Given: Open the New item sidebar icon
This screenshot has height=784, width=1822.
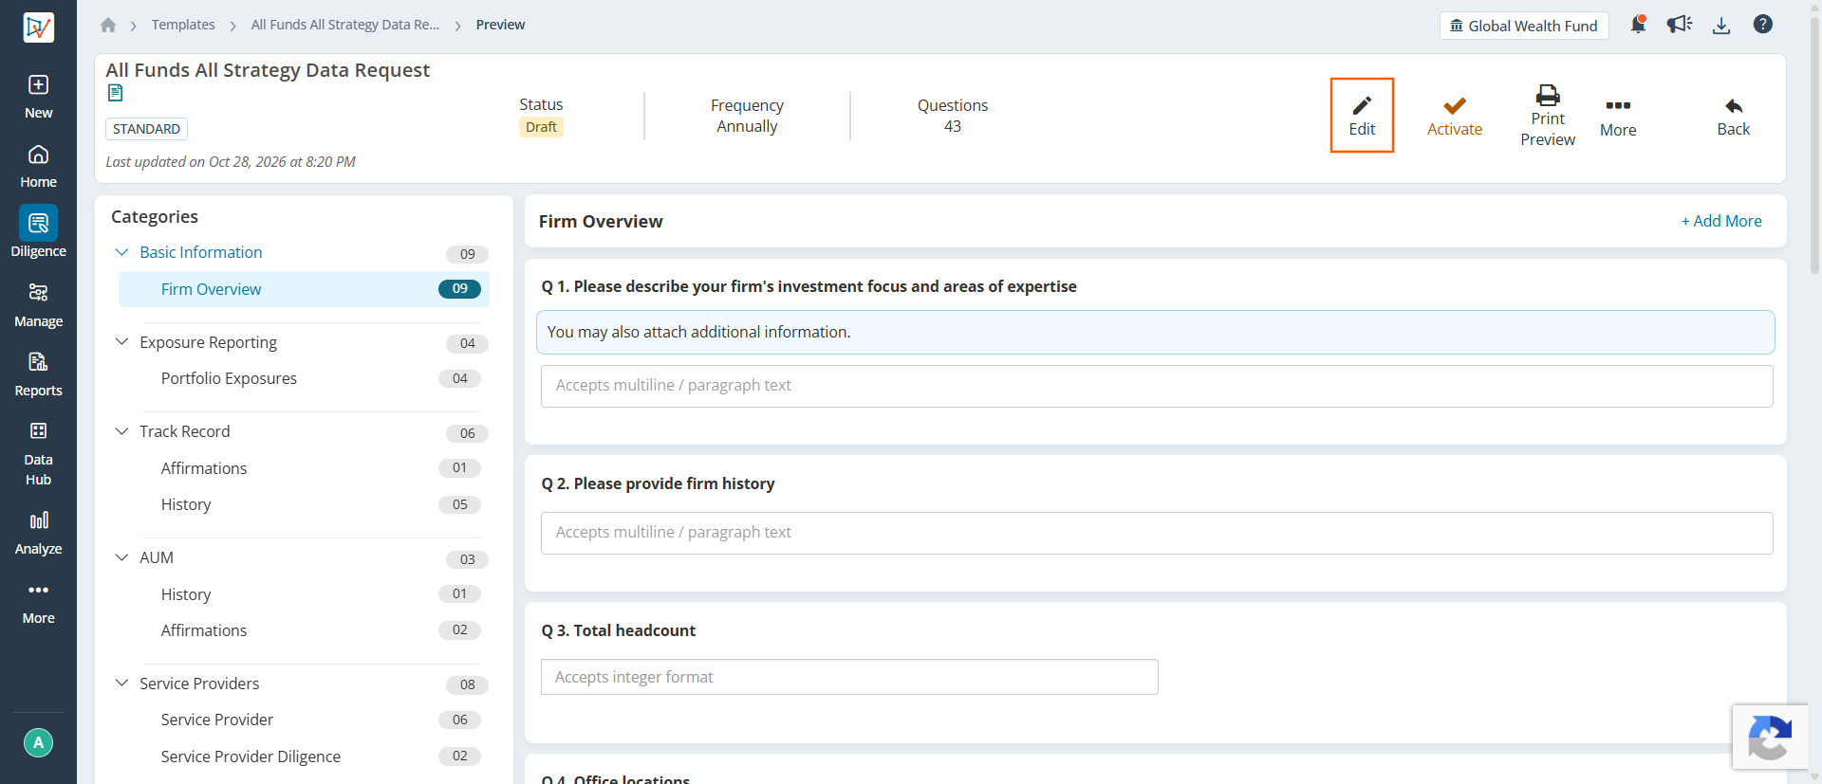Looking at the screenshot, I should pos(38,97).
